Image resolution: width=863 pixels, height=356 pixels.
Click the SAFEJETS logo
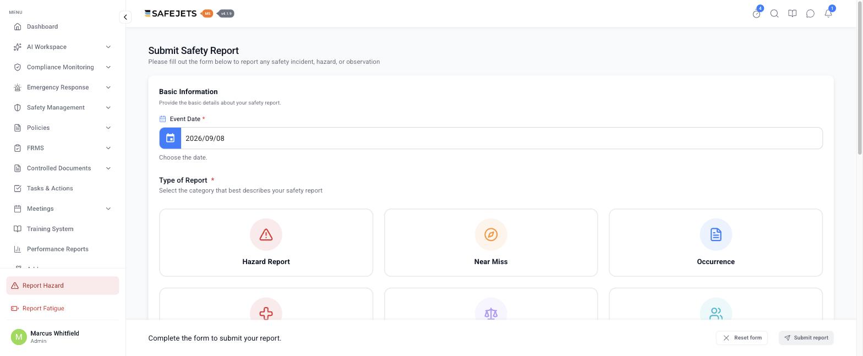click(x=171, y=13)
